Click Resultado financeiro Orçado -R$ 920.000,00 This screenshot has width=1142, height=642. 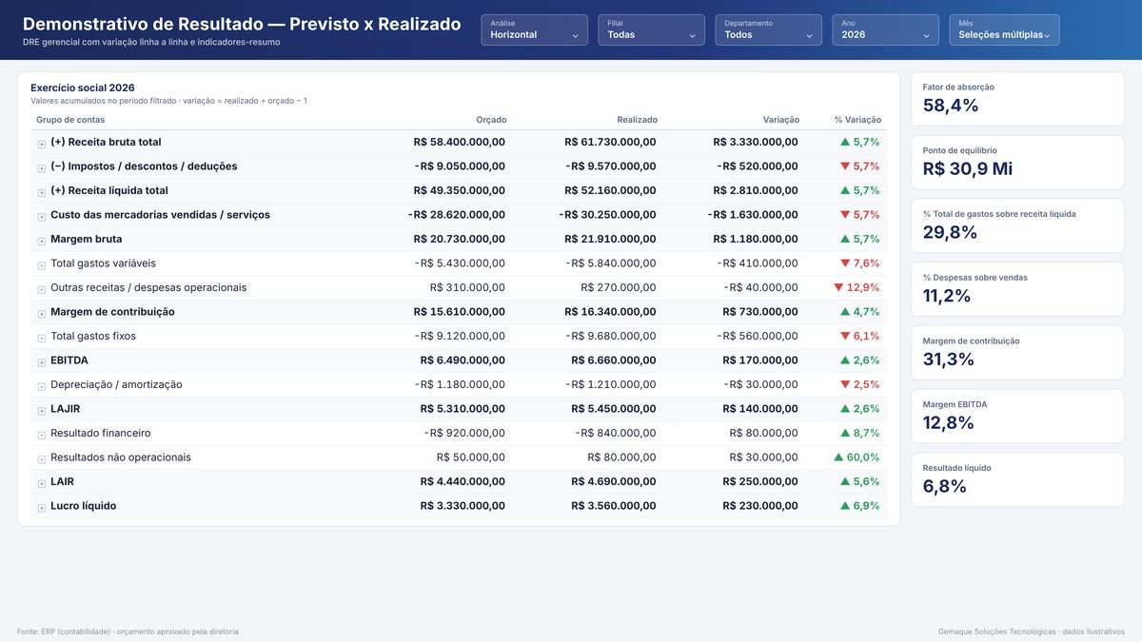[465, 433]
